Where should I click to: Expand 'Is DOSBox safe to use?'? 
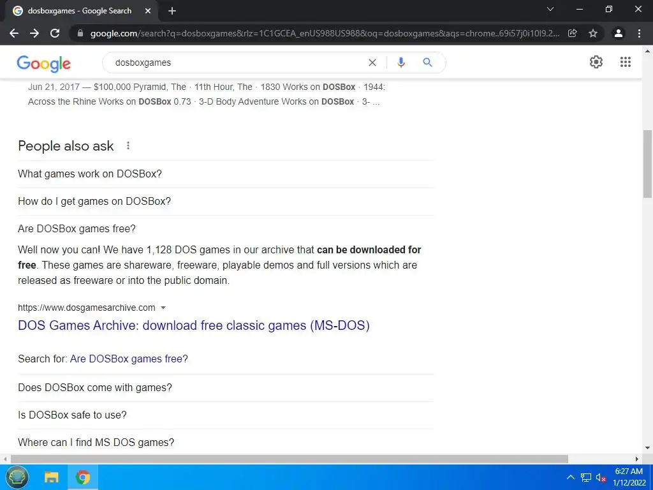click(x=226, y=415)
